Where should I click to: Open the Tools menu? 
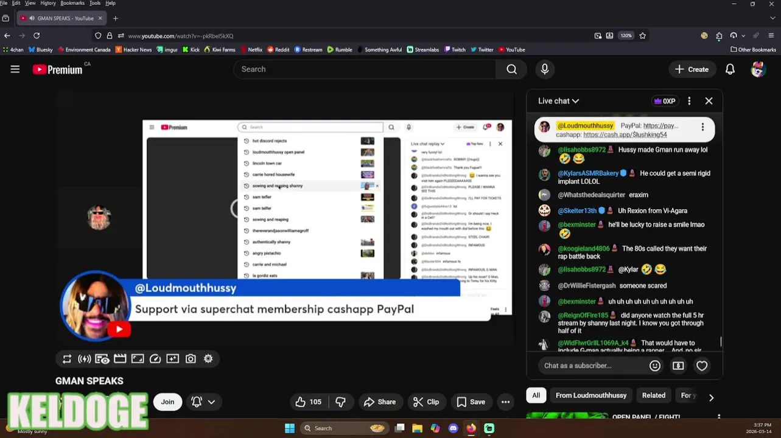pos(95,3)
